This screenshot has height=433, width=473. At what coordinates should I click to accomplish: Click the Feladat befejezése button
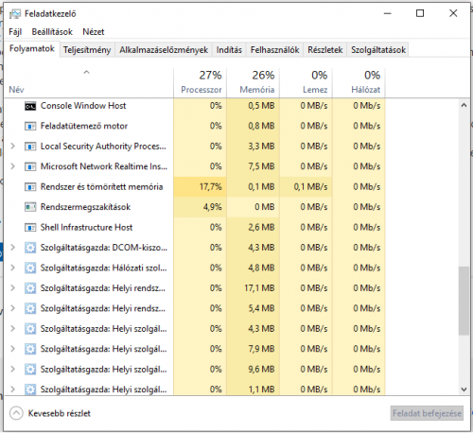click(x=427, y=413)
